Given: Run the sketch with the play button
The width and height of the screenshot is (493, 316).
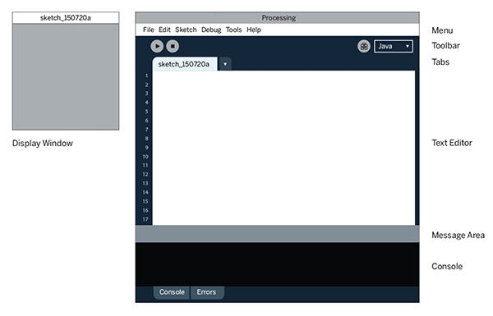Looking at the screenshot, I should 157,46.
